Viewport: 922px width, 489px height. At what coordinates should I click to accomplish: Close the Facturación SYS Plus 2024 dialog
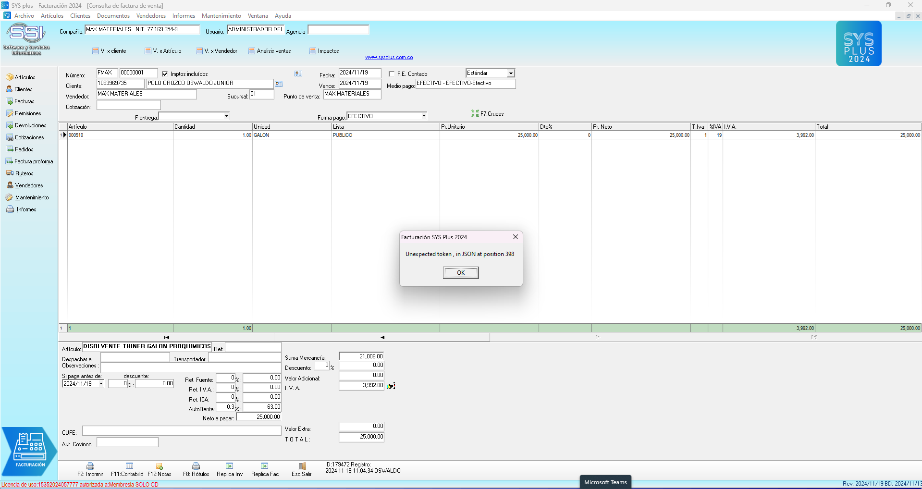coord(515,237)
